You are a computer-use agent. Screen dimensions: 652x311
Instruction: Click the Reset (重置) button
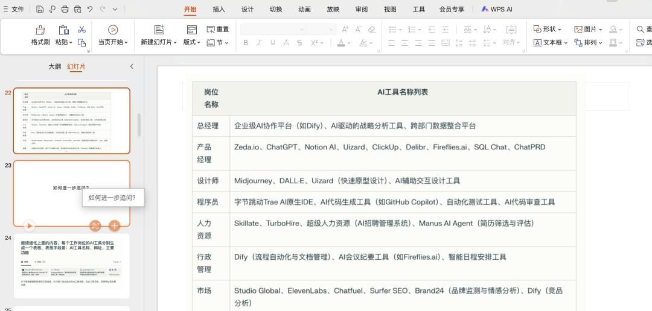tap(218, 29)
